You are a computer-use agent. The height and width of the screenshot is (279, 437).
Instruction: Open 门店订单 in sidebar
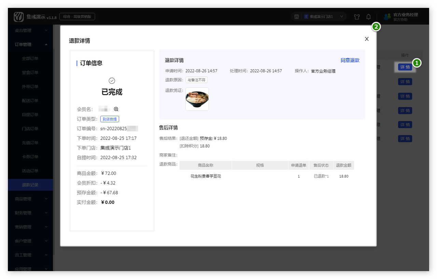coord(30,128)
